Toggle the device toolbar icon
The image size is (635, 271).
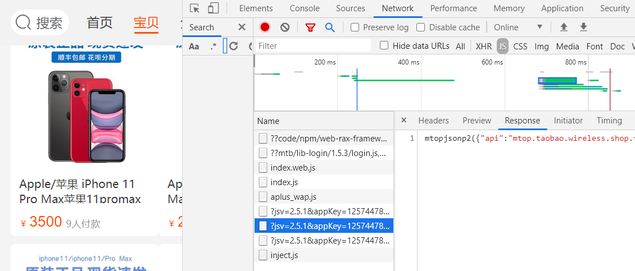[213, 8]
